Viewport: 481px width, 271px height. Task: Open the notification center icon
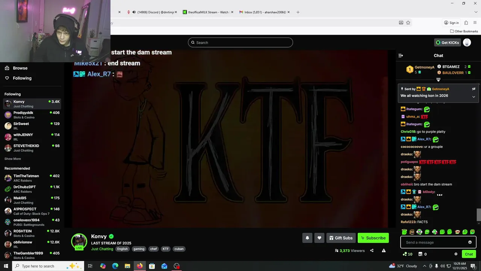[473, 266]
